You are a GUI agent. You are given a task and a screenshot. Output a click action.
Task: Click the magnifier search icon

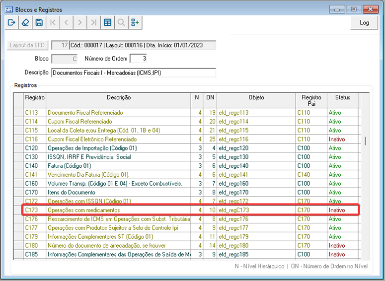pos(121,22)
